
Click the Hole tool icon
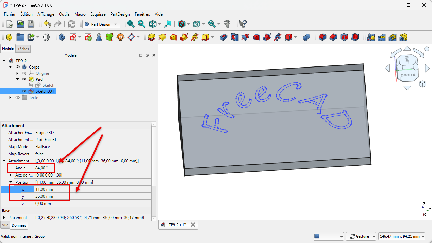tap(235, 37)
